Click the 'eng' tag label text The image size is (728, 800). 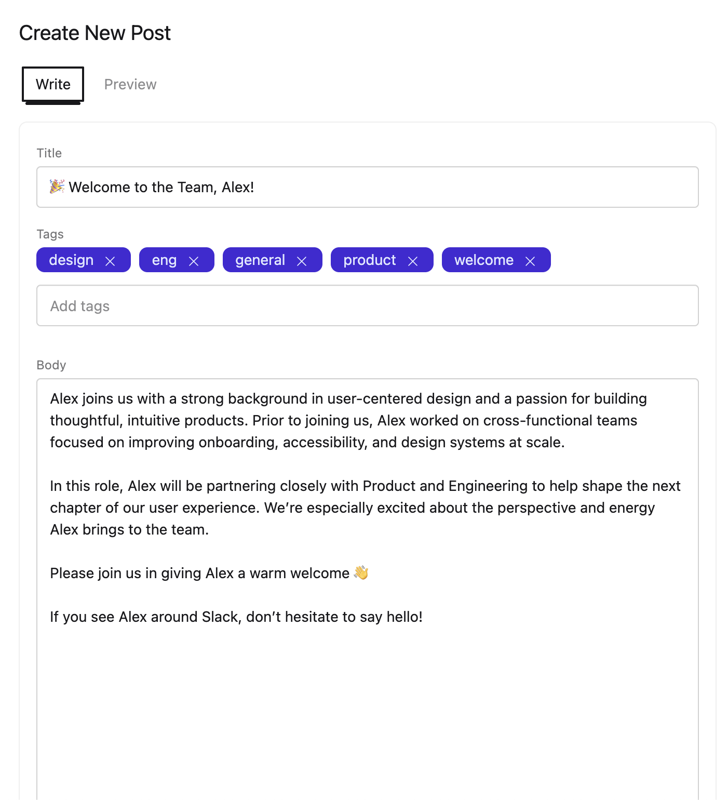(164, 260)
